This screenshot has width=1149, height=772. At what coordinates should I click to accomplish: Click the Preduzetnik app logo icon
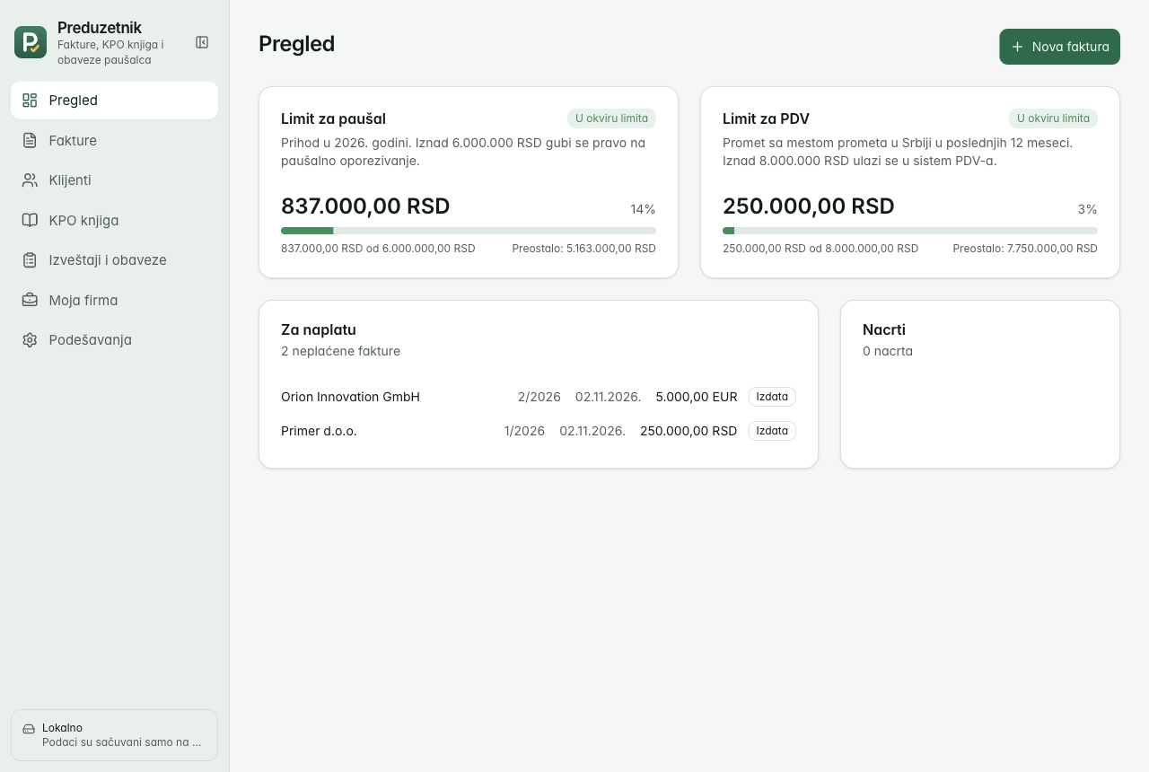[x=31, y=42]
